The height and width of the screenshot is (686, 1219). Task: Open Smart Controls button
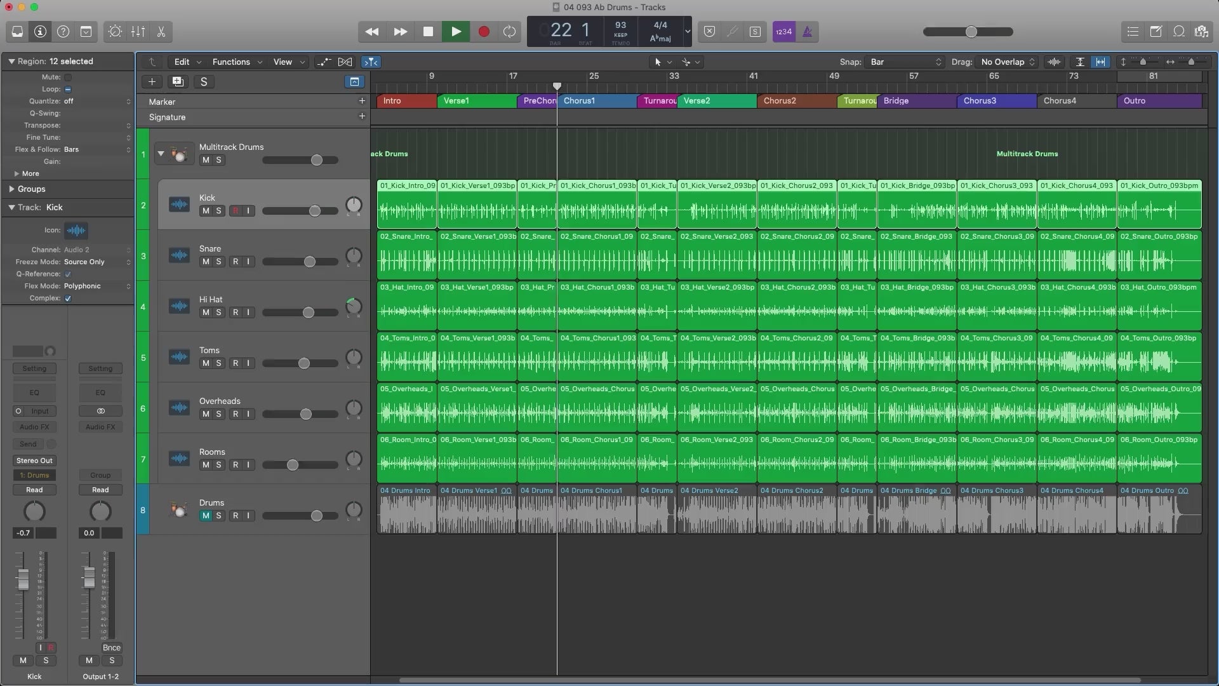115,31
